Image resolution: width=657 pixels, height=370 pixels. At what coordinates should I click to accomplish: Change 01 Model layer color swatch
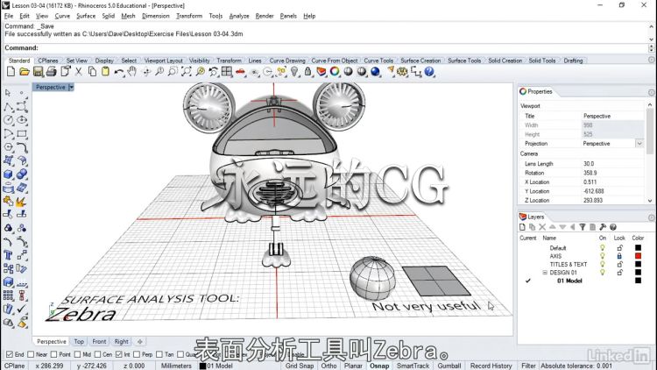(638, 281)
